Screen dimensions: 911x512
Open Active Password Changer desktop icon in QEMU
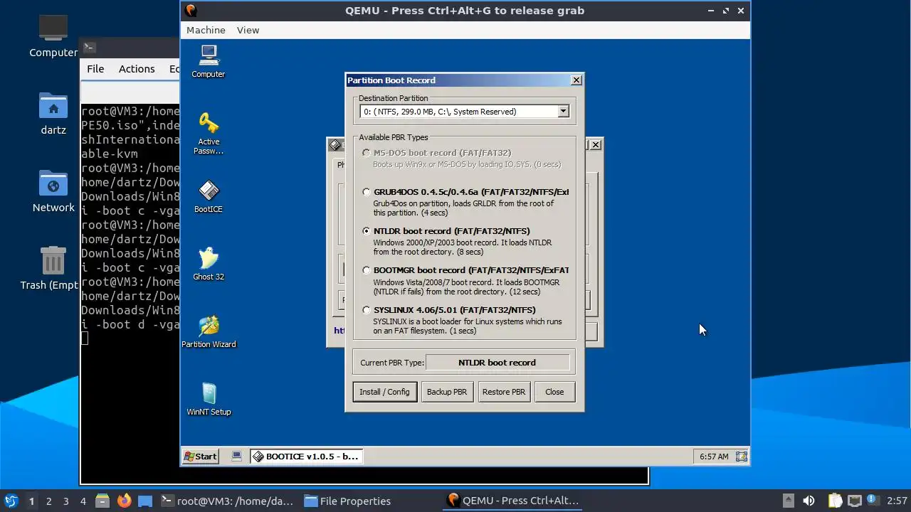[x=209, y=133]
